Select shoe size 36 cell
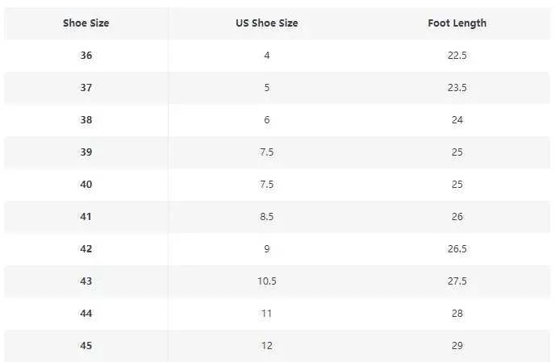The image size is (555, 362). (86, 56)
